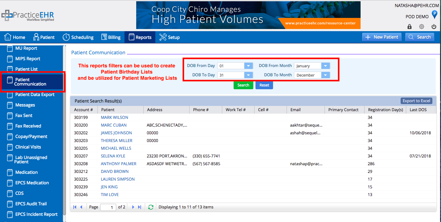This screenshot has height=222, width=441.
Task: Click the icon next to Medication
Action: [10, 172]
